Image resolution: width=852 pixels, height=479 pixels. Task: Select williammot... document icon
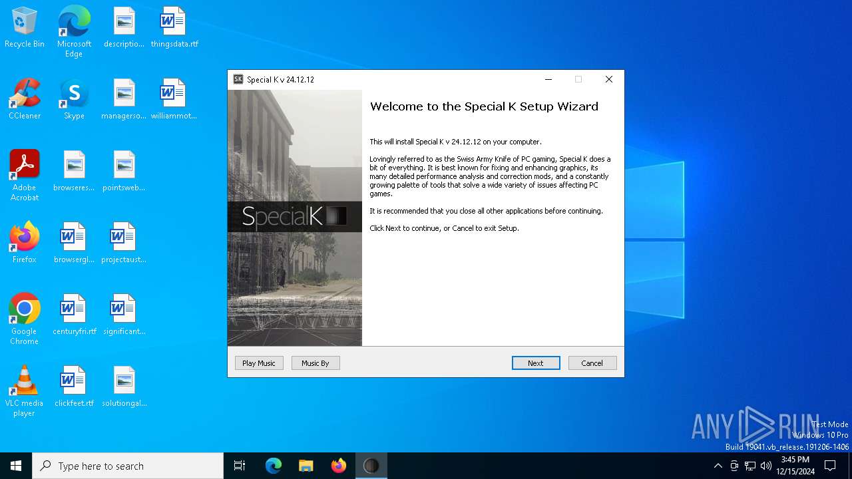pos(174,99)
